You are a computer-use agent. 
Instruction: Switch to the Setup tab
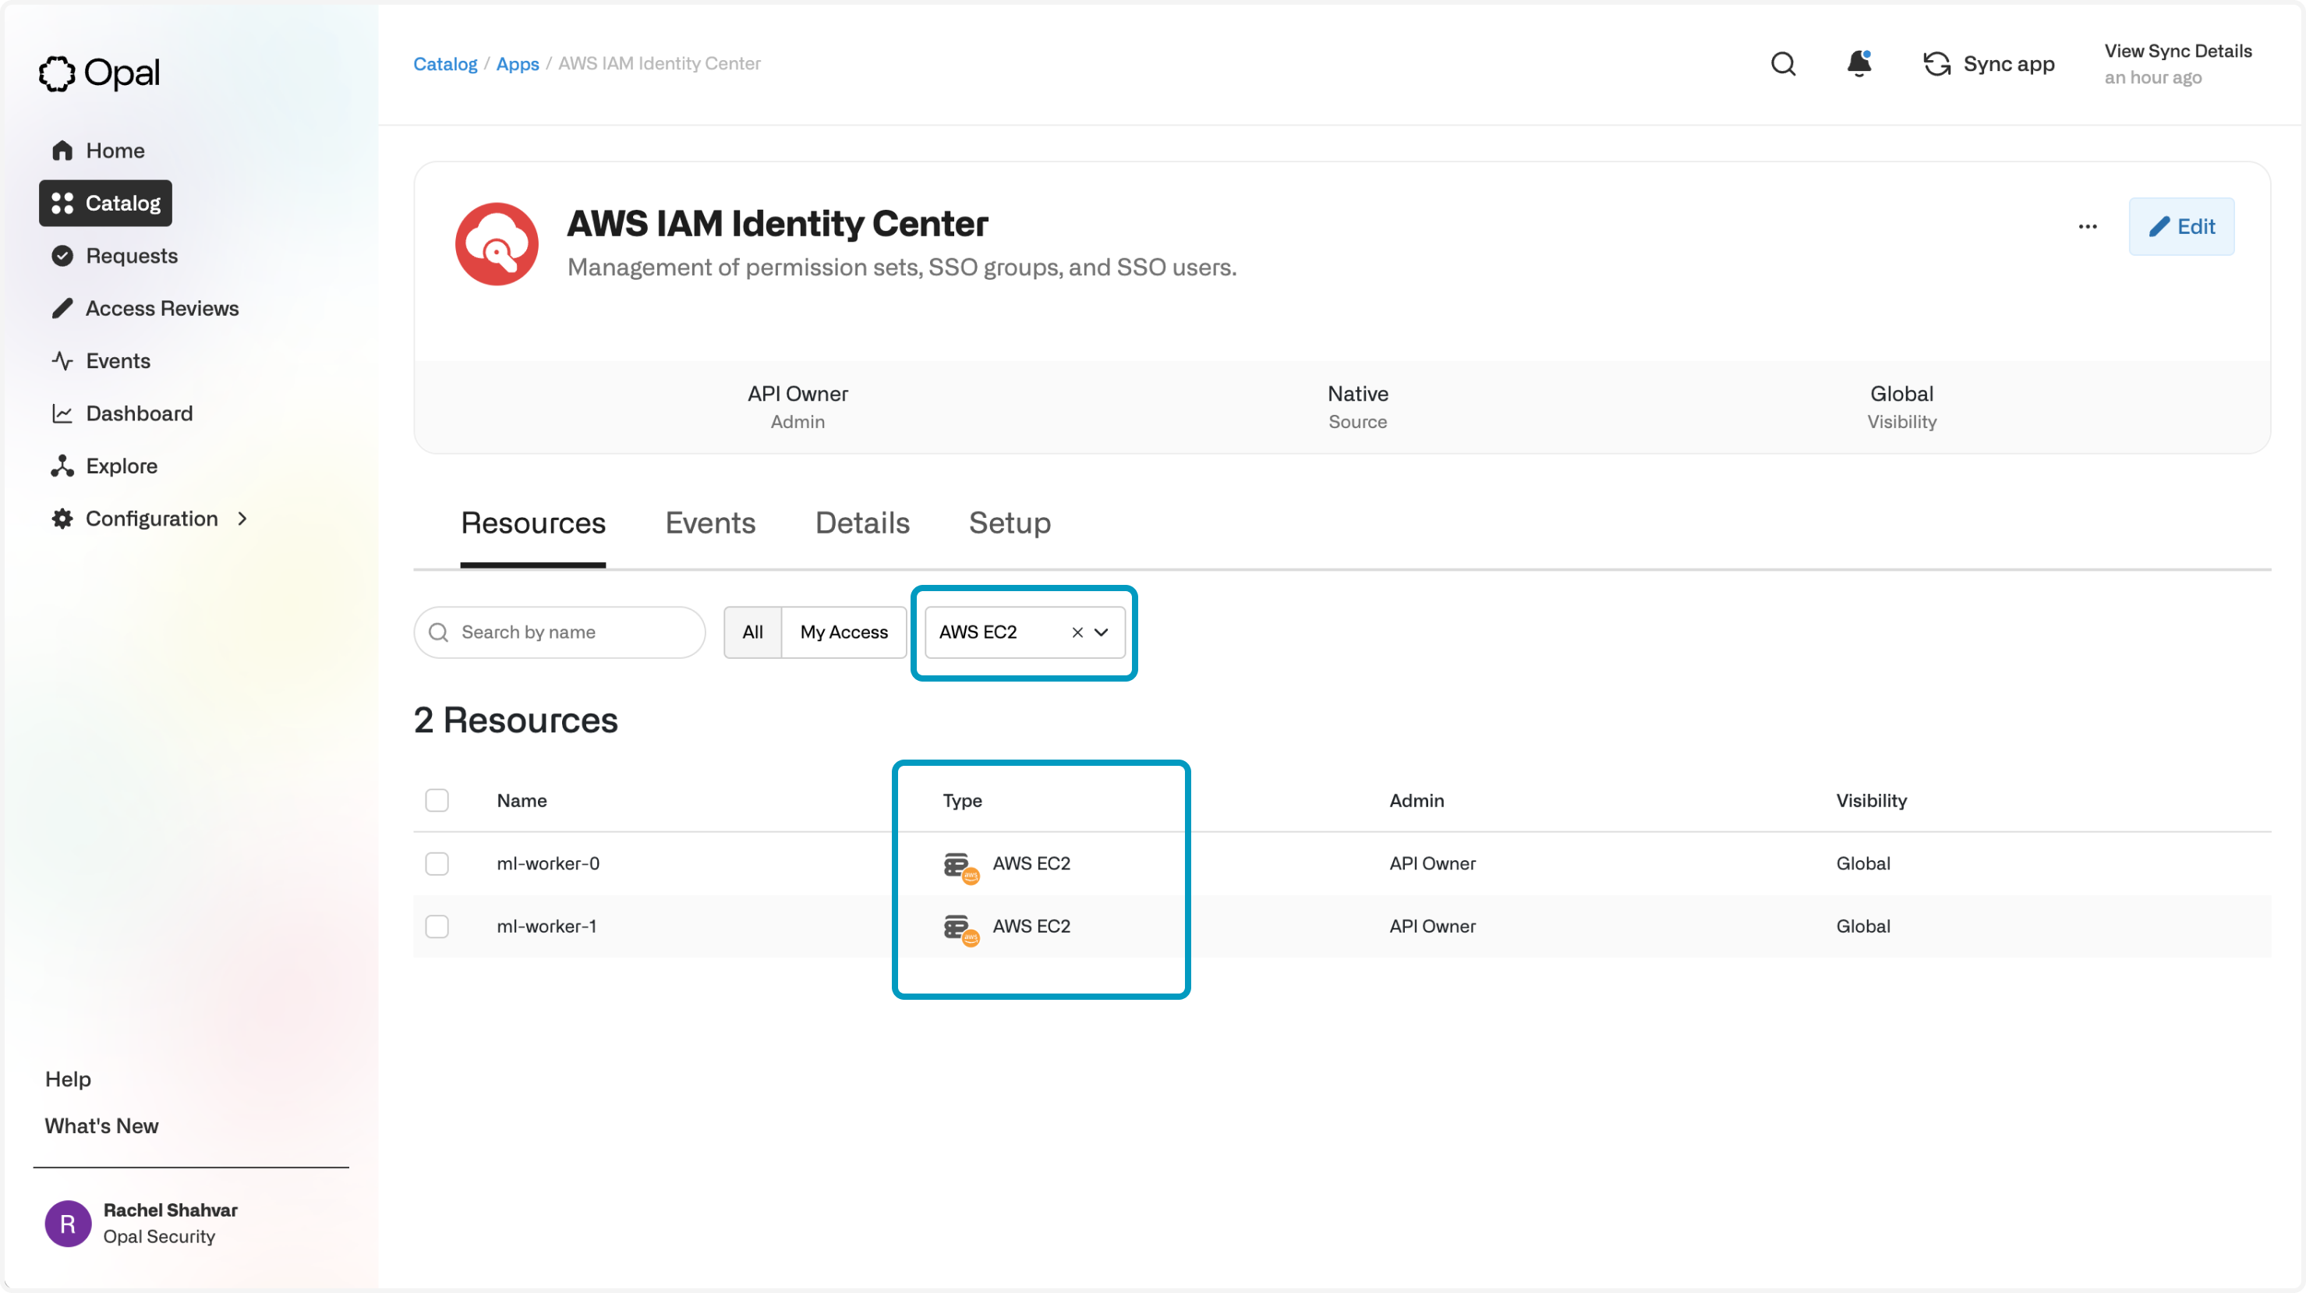(x=1009, y=523)
